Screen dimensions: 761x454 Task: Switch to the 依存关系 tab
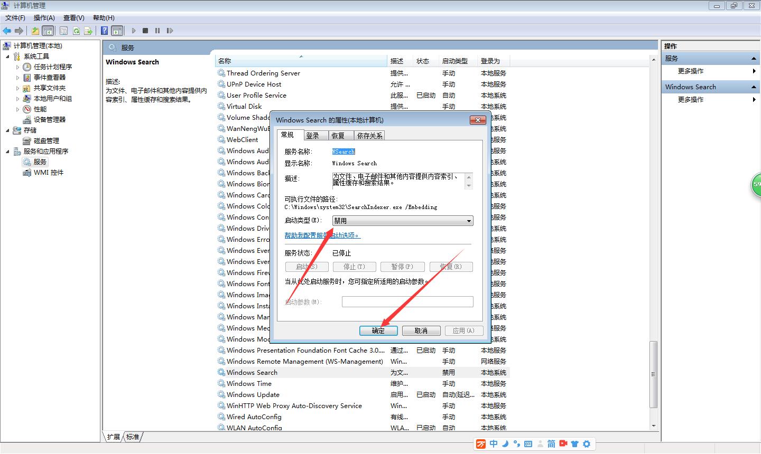pyautogui.click(x=369, y=136)
